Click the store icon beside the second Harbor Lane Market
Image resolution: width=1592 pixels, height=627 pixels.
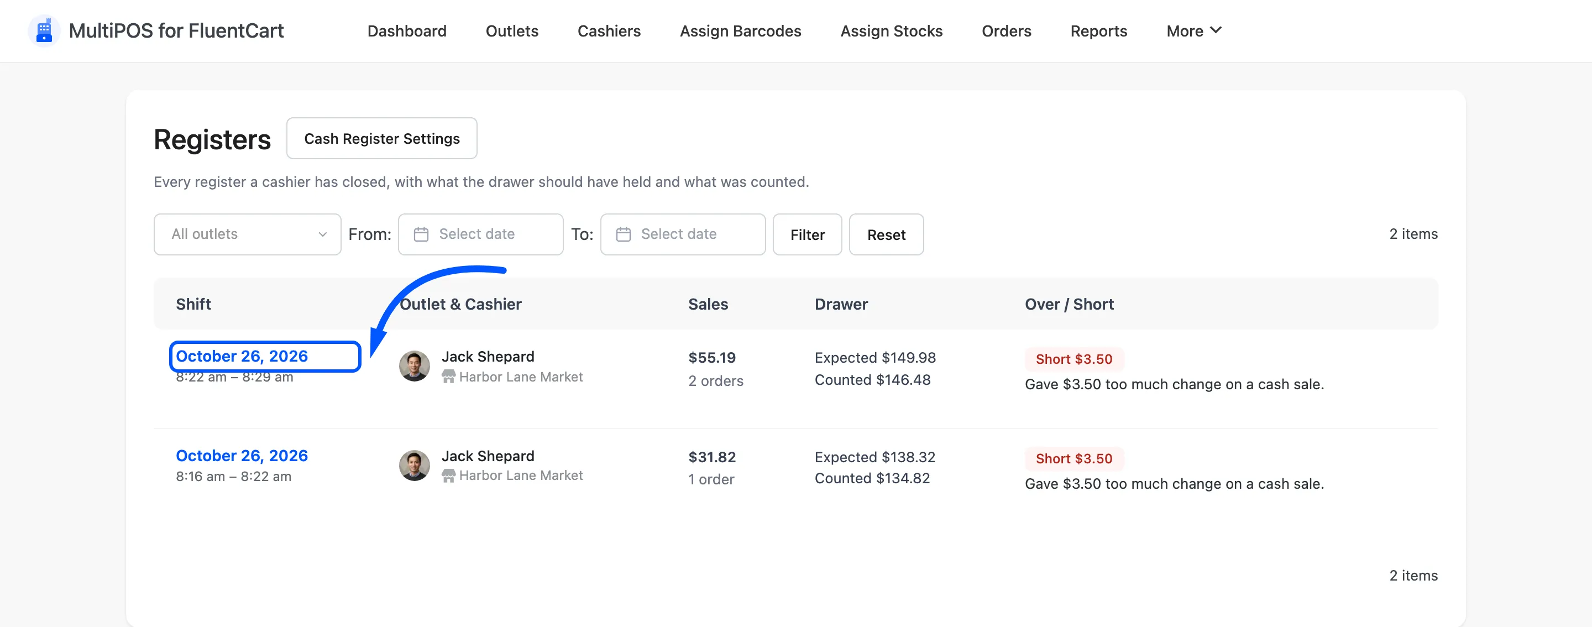[448, 476]
